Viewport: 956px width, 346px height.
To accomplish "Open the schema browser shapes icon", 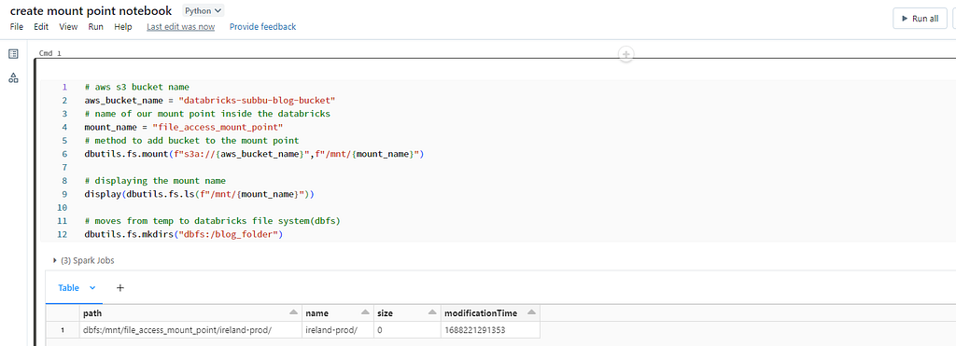I will (13, 78).
